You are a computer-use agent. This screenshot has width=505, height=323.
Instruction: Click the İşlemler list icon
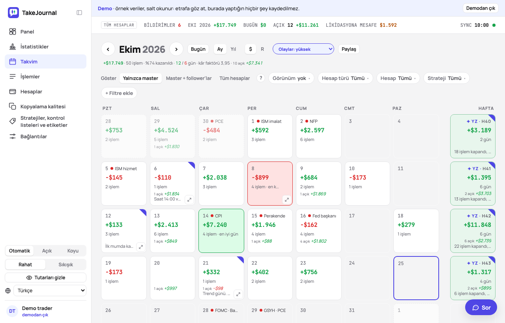point(13,76)
